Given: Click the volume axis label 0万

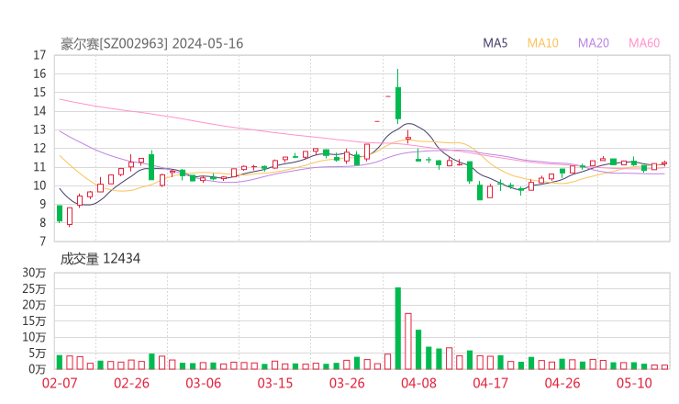Looking at the screenshot, I should tap(38, 369).
